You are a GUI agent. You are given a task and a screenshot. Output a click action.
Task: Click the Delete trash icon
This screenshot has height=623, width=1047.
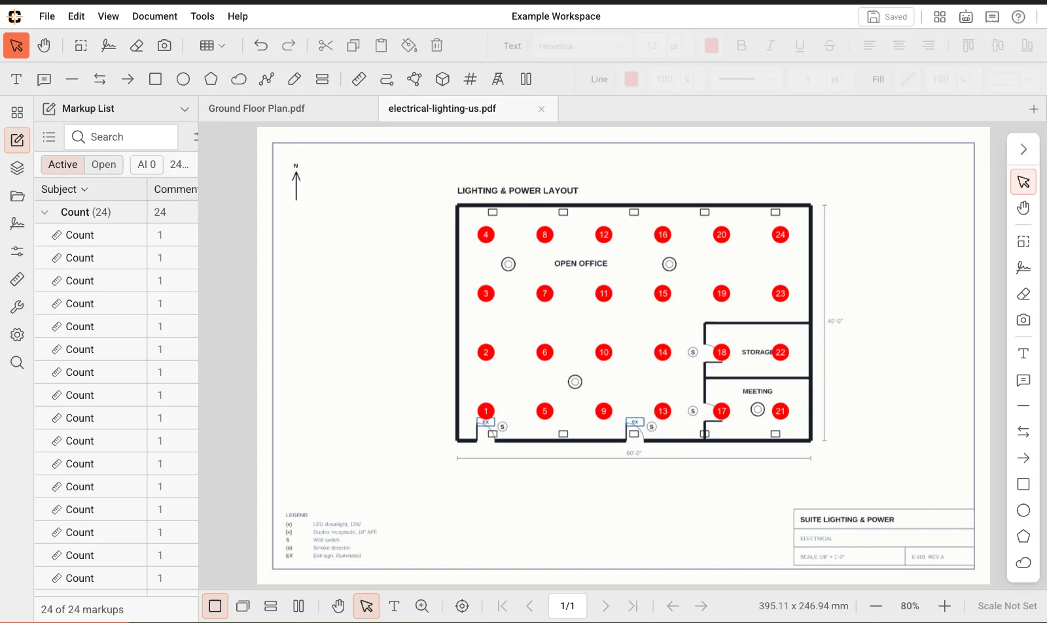pyautogui.click(x=437, y=45)
